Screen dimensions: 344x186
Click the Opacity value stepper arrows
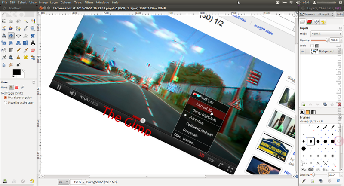click(341, 40)
